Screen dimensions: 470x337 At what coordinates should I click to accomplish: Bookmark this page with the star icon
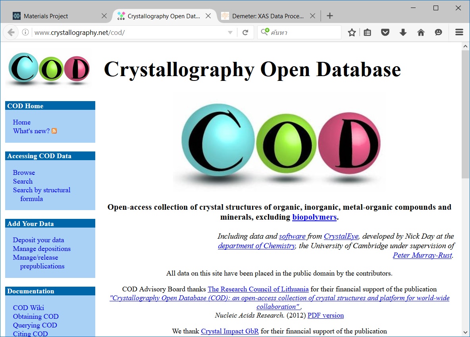[352, 33]
